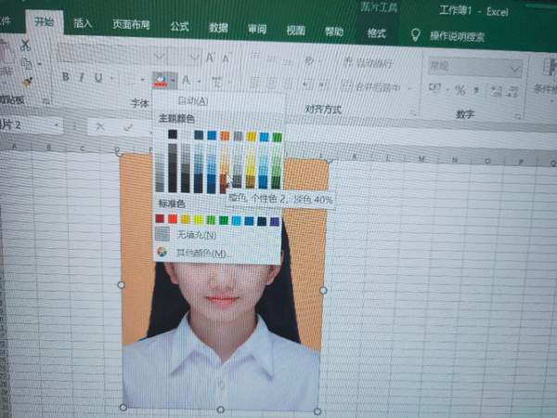Click Merge and Center (合并后居中)
The height and width of the screenshot is (418, 557).
[371, 86]
